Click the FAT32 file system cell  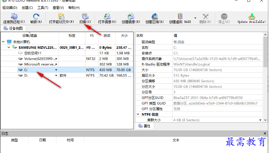click(x=91, y=59)
